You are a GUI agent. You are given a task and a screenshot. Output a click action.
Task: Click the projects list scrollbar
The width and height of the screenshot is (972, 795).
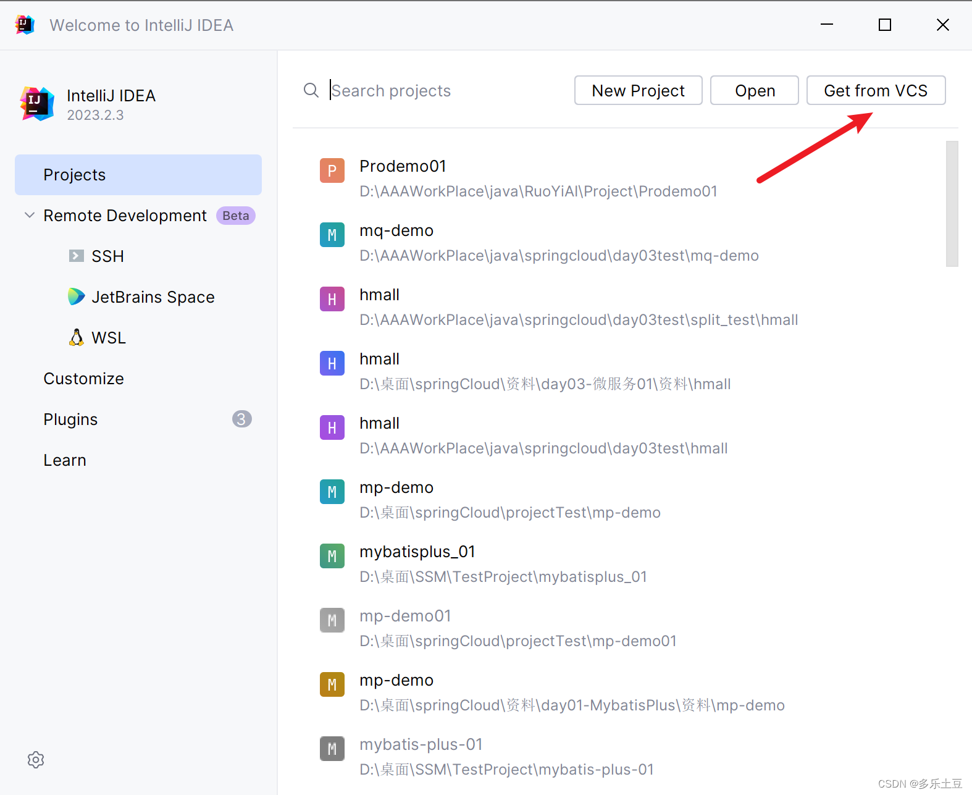click(952, 204)
